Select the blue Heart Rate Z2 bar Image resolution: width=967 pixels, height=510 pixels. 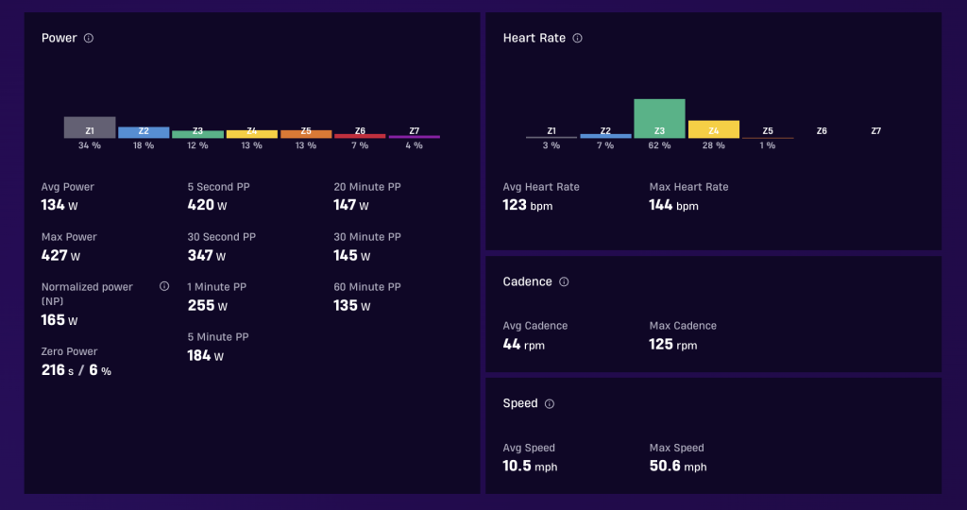click(x=605, y=136)
